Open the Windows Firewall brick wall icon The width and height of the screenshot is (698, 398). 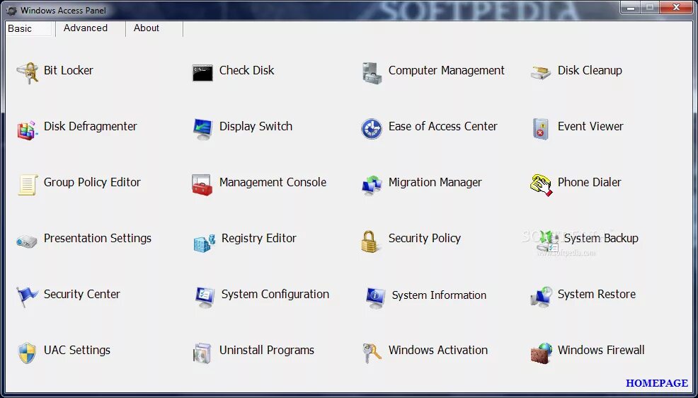(x=542, y=353)
